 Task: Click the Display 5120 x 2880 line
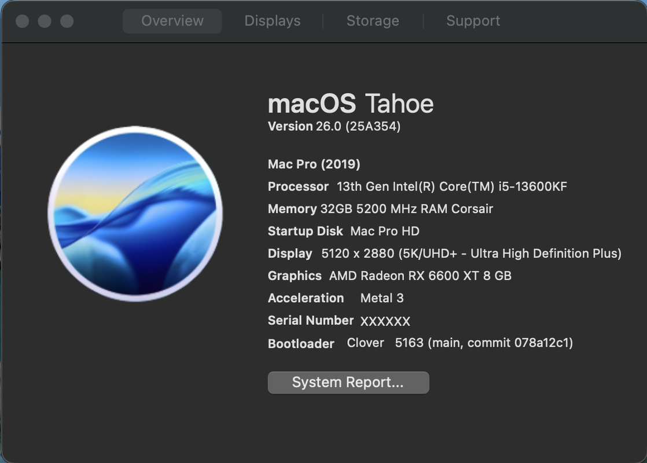(x=444, y=253)
